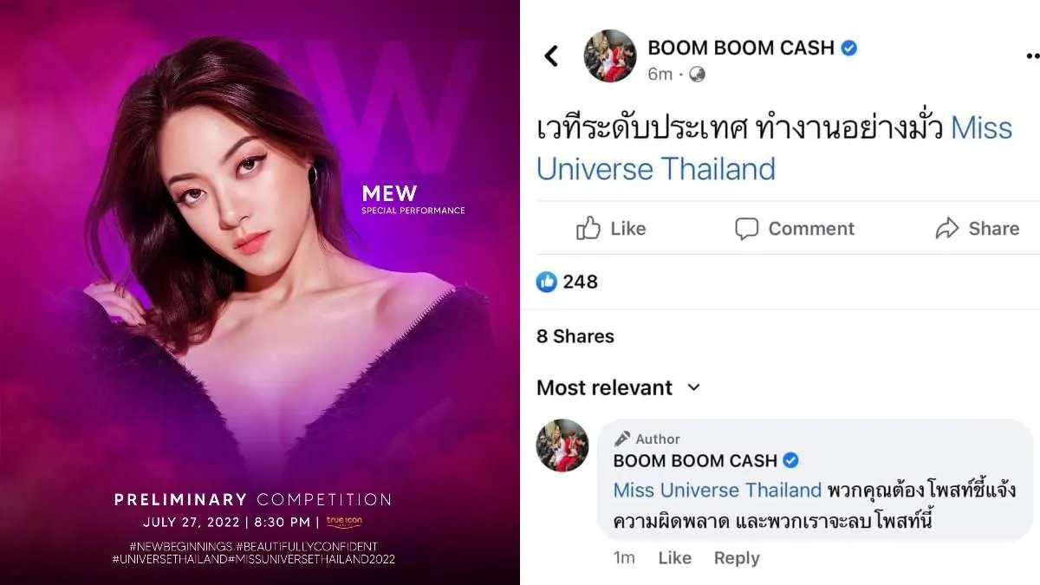Click the speech bubble Comment icon
Image resolution: width=1040 pixels, height=585 pixels.
[746, 229]
